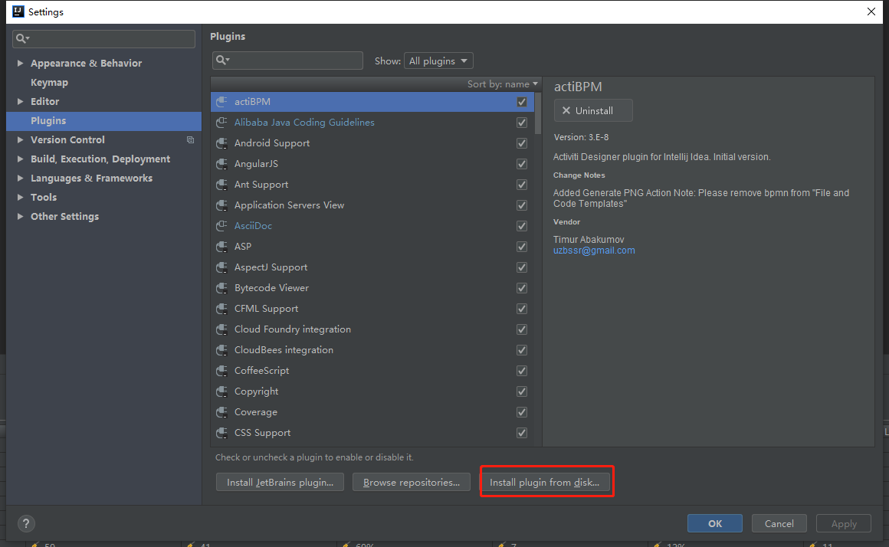This screenshot has height=547, width=889.
Task: Click the plugin list scrollbar
Action: coord(538,113)
